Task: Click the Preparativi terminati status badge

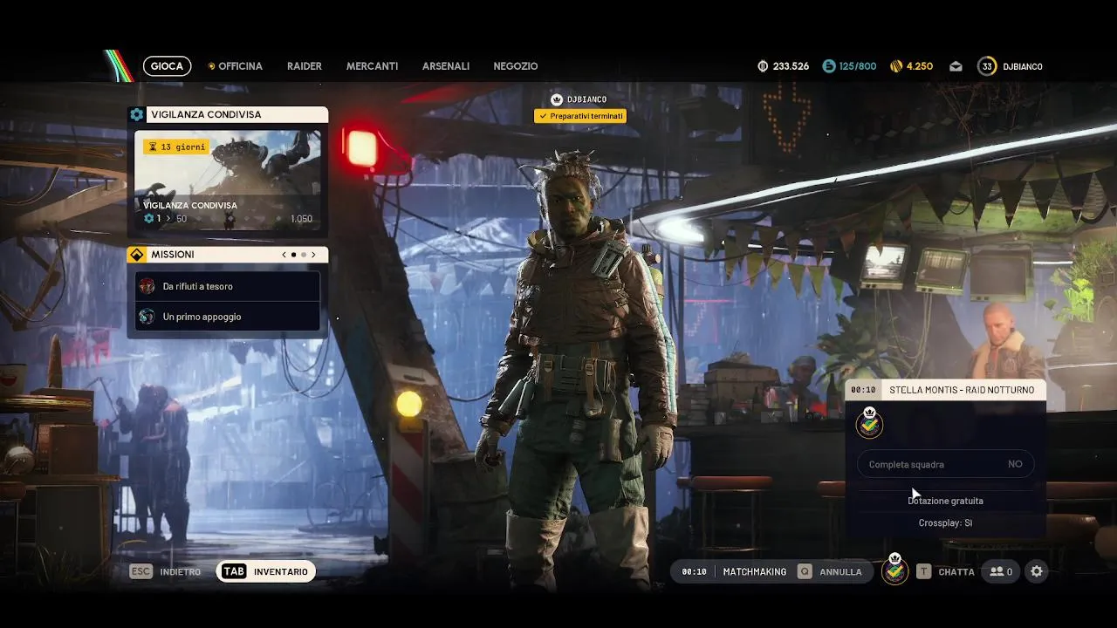Action: pyautogui.click(x=580, y=116)
